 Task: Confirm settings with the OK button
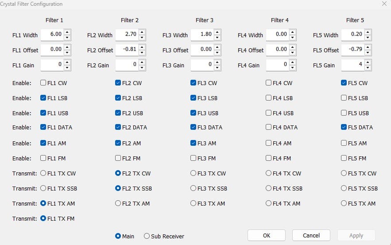pyautogui.click(x=267, y=235)
